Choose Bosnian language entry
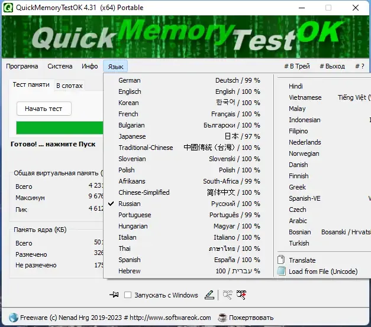Image resolution: width=371 pixels, height=327 pixels. [323, 232]
